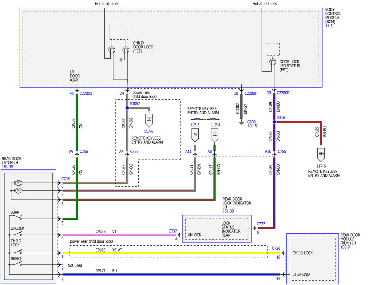The width and height of the screenshot is (369, 285).
Task: Open the S3057 splice reference
Action: click(135, 104)
